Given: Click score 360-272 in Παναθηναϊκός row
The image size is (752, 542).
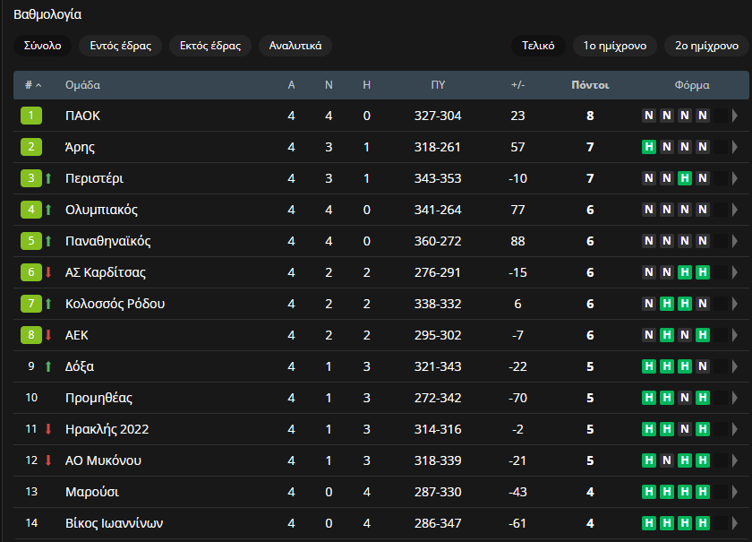Looking at the screenshot, I should [x=438, y=241].
